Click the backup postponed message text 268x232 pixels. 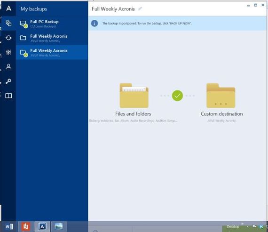[x=147, y=23]
